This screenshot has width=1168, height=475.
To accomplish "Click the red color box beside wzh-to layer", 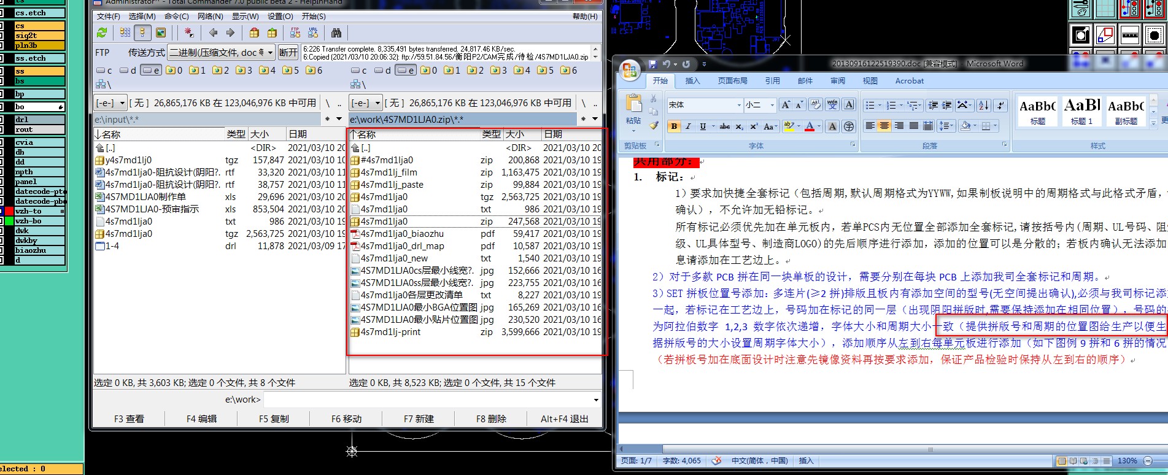I will click(x=9, y=211).
